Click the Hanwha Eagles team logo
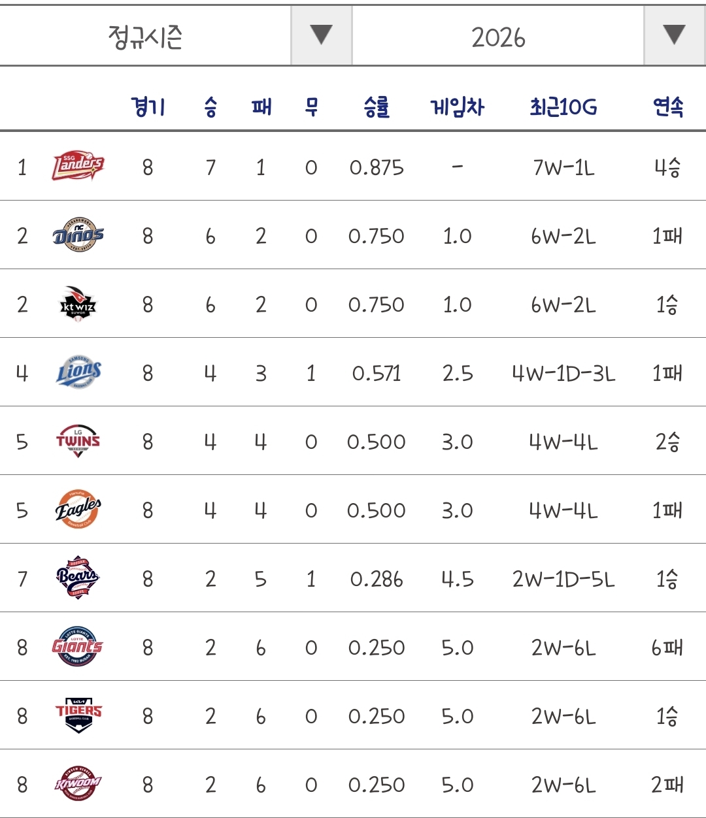706x818 pixels. coord(78,510)
